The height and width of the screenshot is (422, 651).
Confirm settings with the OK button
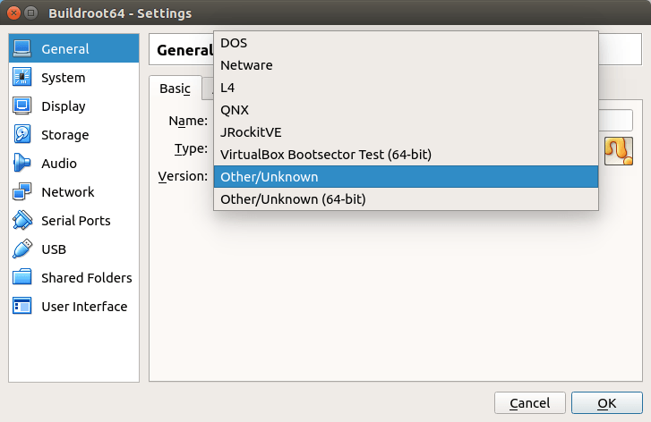tap(606, 403)
